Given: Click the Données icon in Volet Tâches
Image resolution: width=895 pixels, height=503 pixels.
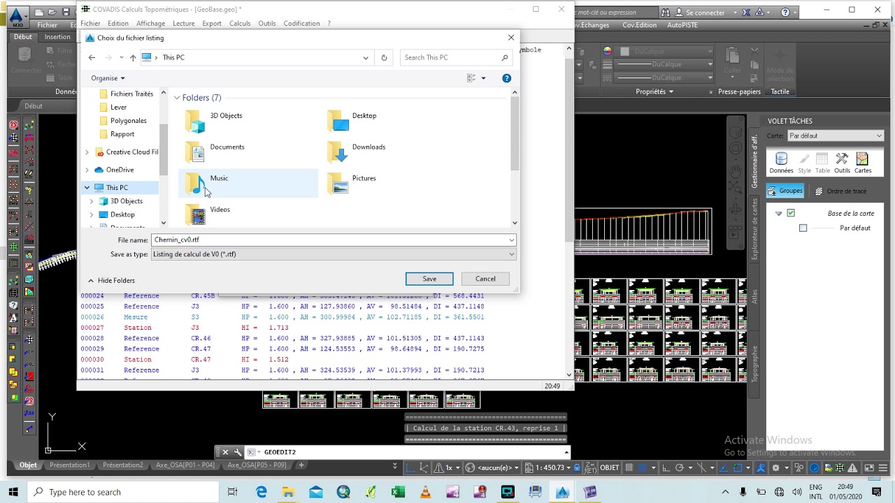Looking at the screenshot, I should 781,163.
